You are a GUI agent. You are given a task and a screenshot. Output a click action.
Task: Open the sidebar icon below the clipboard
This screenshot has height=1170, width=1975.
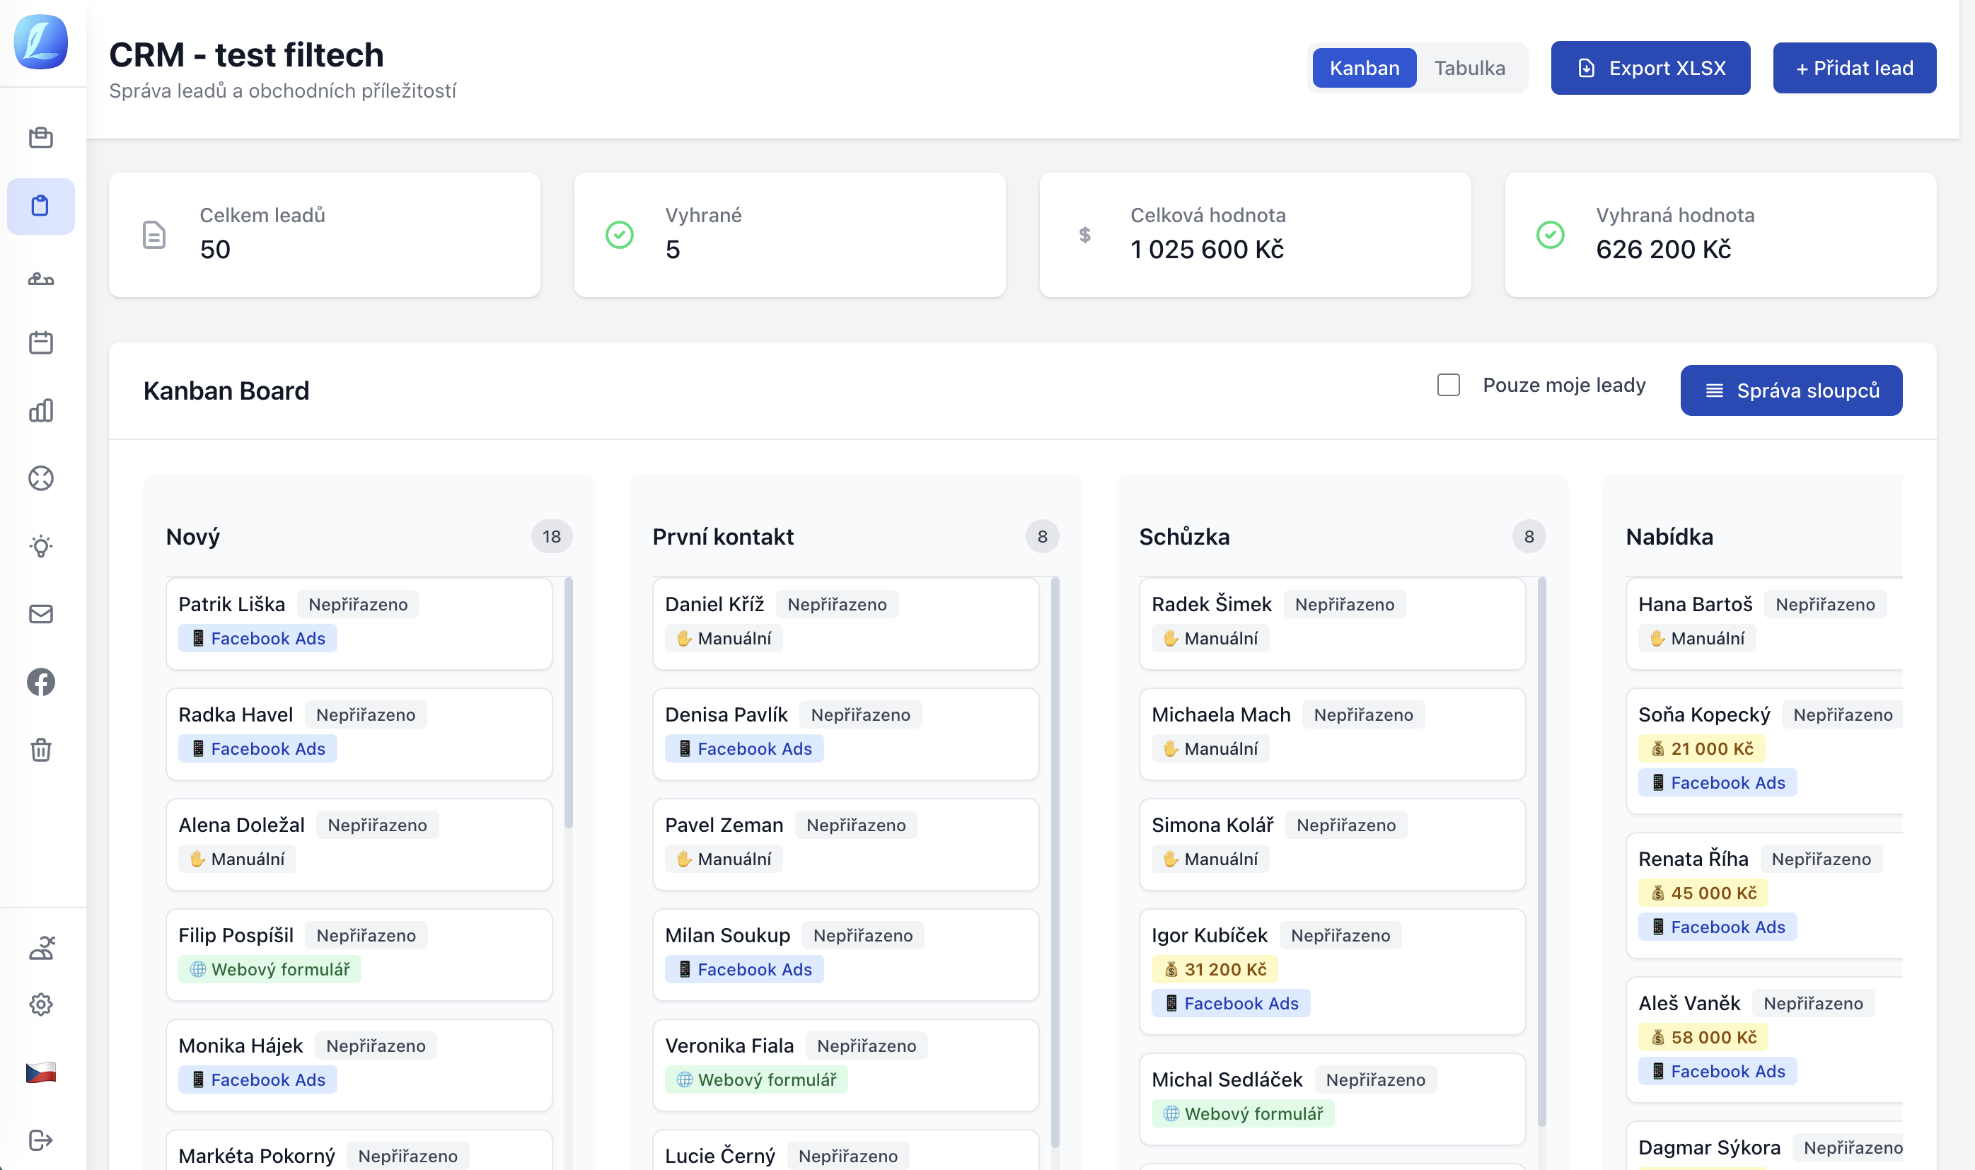[x=41, y=278]
